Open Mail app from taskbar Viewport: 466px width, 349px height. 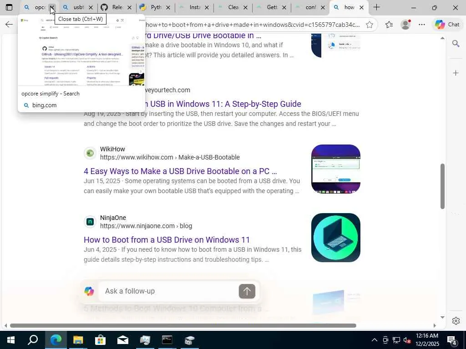123,340
